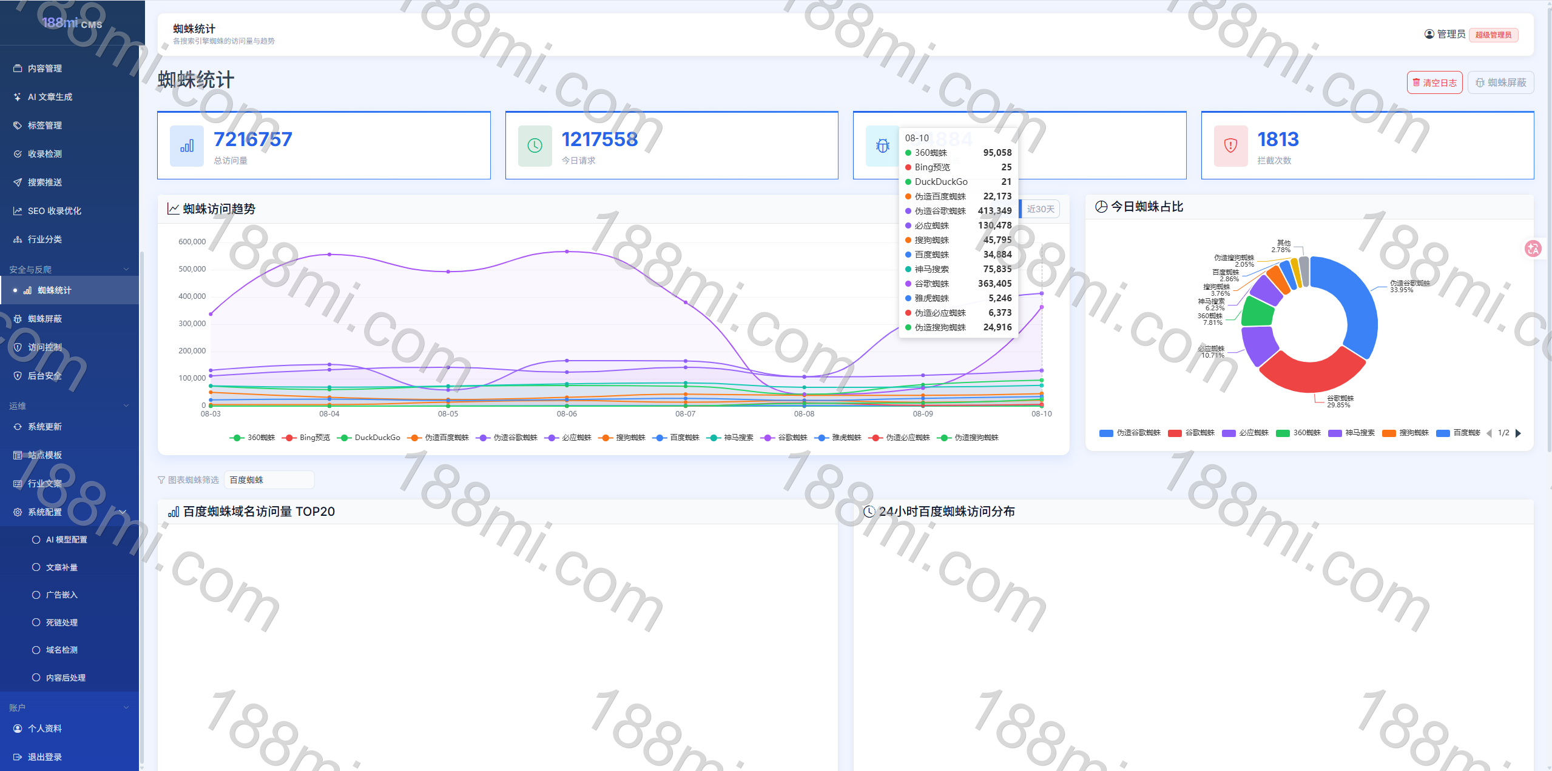Click blue 伪造谷歌蜘蛛 swatch in pie legend
Image resolution: width=1552 pixels, height=771 pixels.
1106,433
